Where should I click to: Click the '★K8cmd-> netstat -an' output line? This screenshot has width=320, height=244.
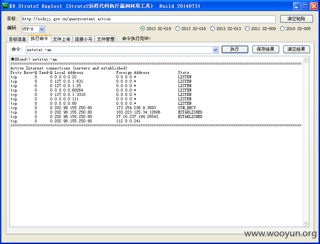[34, 59]
